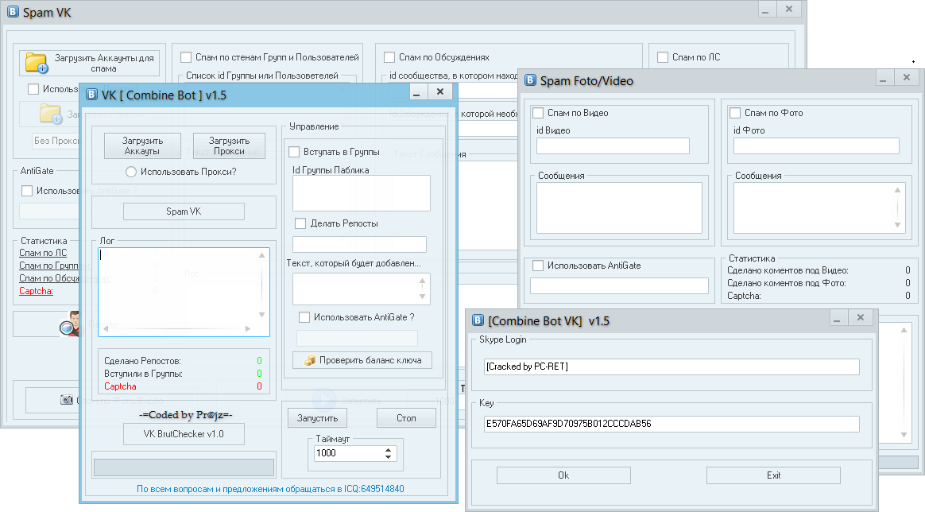Decrease Таймаут value with down arrow

tap(388, 456)
